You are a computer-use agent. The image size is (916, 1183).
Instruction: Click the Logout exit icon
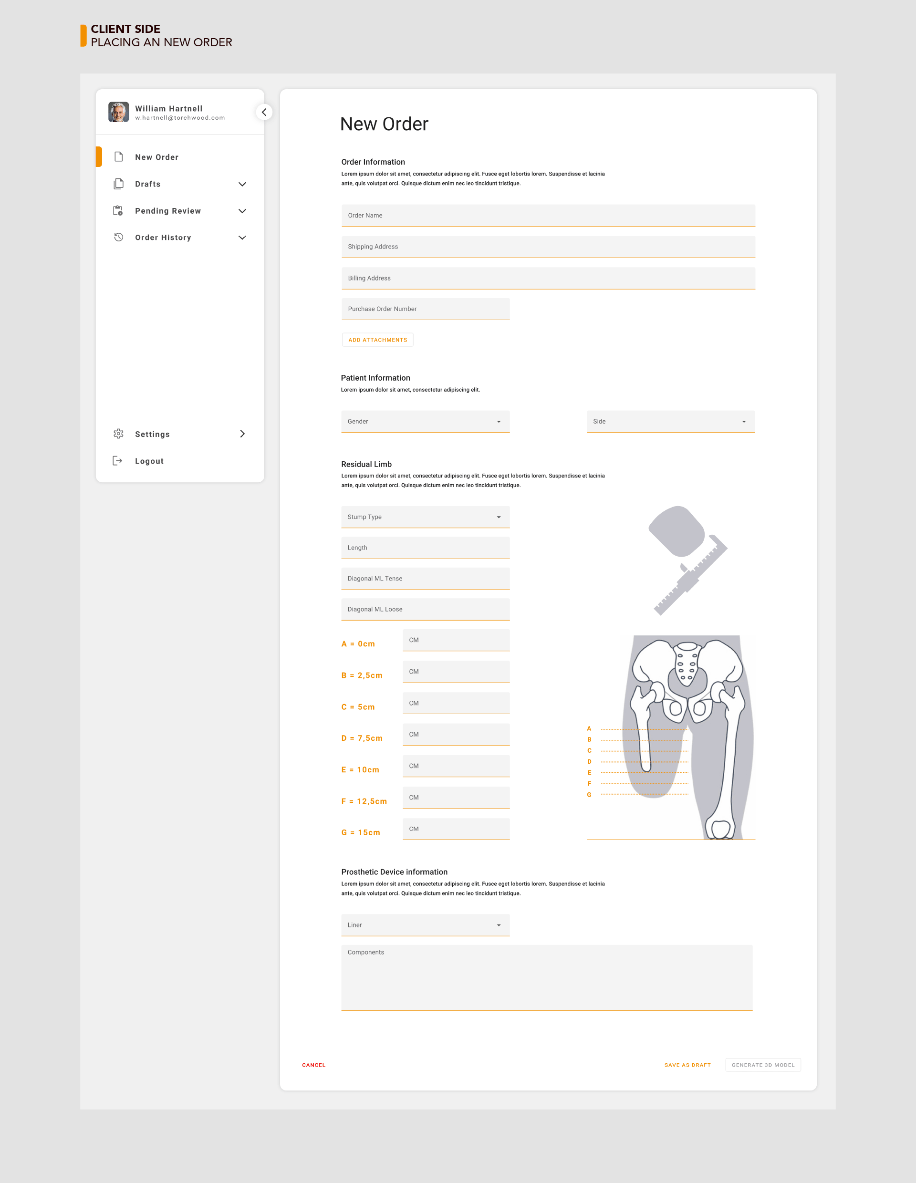[x=117, y=460]
